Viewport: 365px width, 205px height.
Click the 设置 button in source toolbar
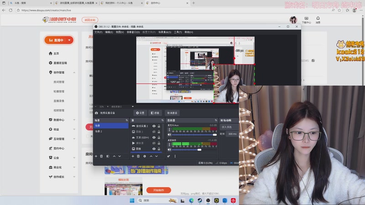tap(140, 113)
